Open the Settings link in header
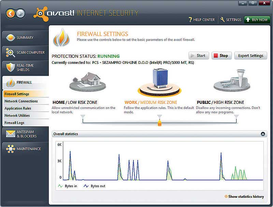 (x=231, y=20)
